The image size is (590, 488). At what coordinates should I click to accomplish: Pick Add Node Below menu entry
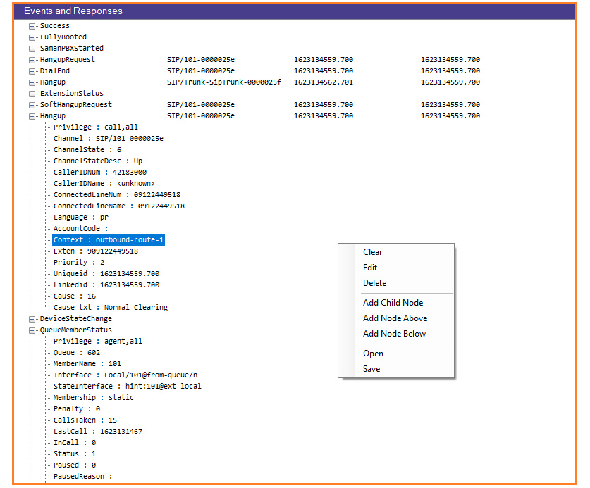point(394,334)
